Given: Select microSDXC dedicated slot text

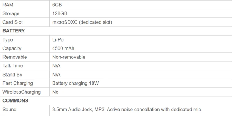Looking at the screenshot, I should click(82, 22).
